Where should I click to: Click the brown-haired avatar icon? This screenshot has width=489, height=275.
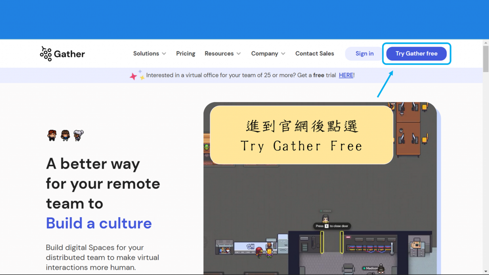tap(65, 135)
